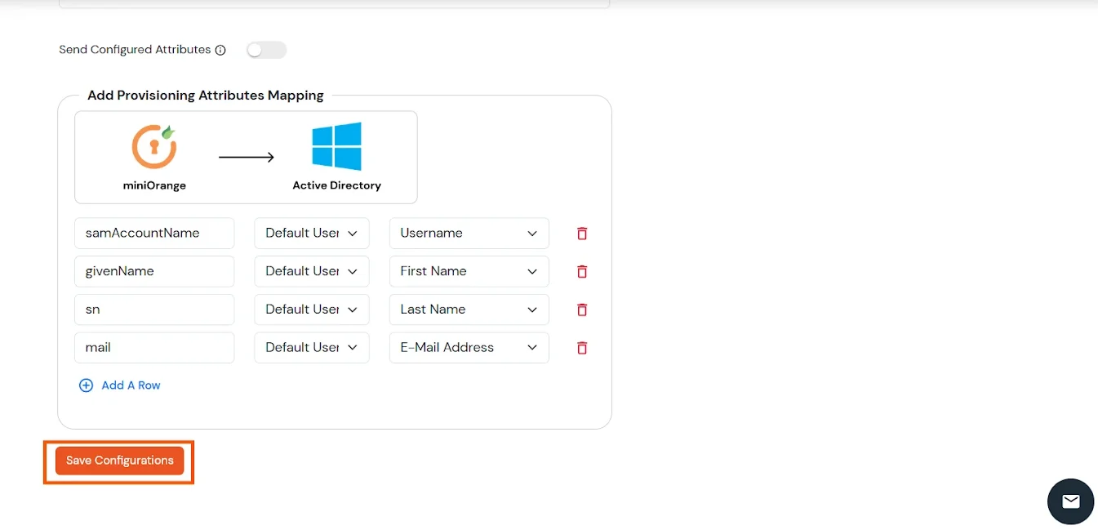The height and width of the screenshot is (530, 1098).
Task: Click the info icon beside Send Configured Attributes
Action: pos(220,50)
